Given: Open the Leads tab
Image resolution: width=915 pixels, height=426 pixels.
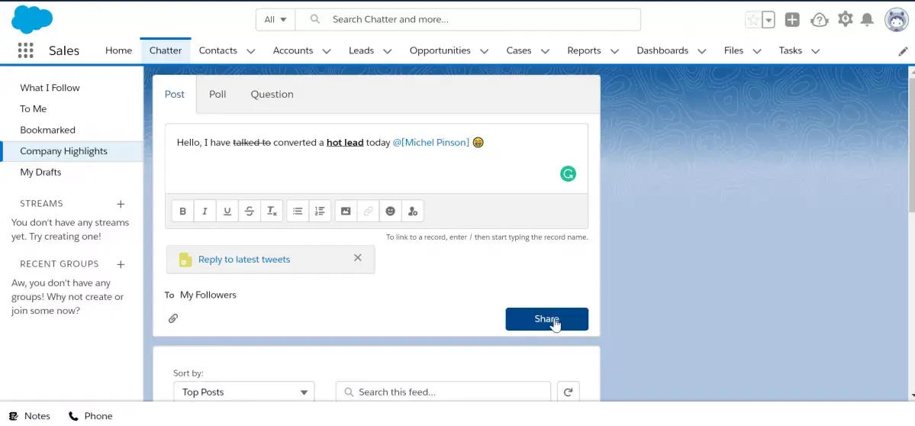Looking at the screenshot, I should (x=361, y=51).
